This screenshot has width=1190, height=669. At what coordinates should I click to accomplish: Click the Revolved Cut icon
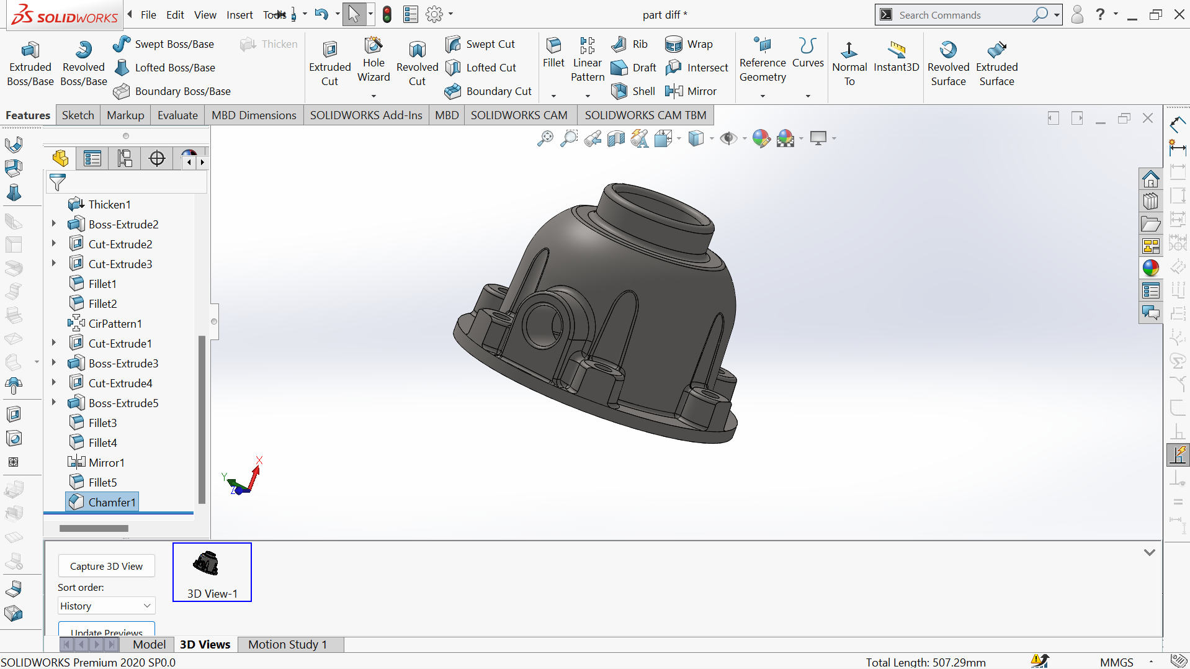[x=417, y=64]
